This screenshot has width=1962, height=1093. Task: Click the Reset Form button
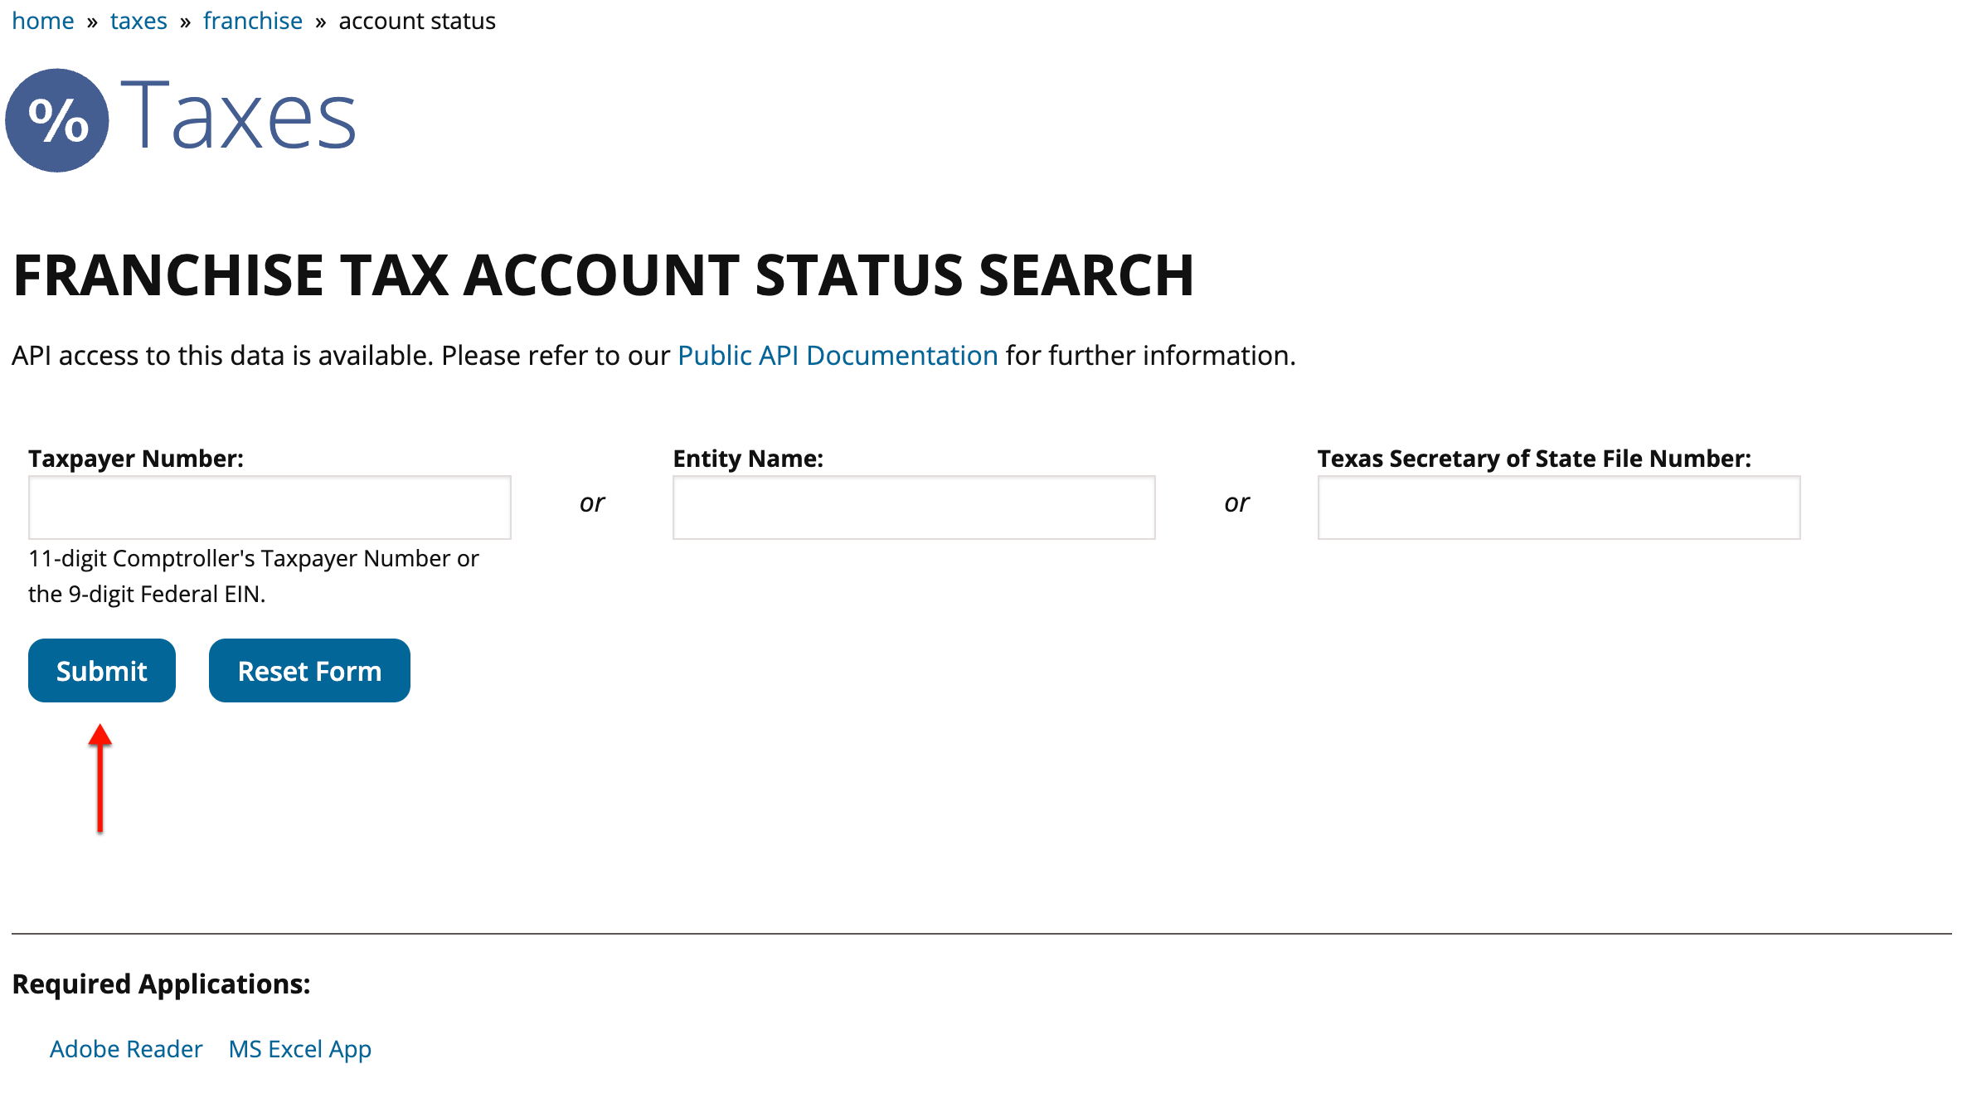309,671
